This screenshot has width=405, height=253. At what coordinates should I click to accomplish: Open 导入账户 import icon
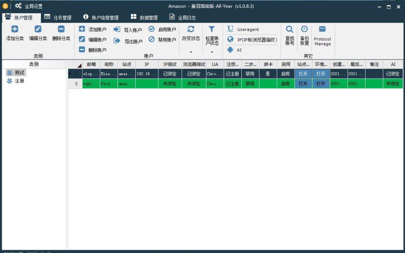tap(117, 30)
